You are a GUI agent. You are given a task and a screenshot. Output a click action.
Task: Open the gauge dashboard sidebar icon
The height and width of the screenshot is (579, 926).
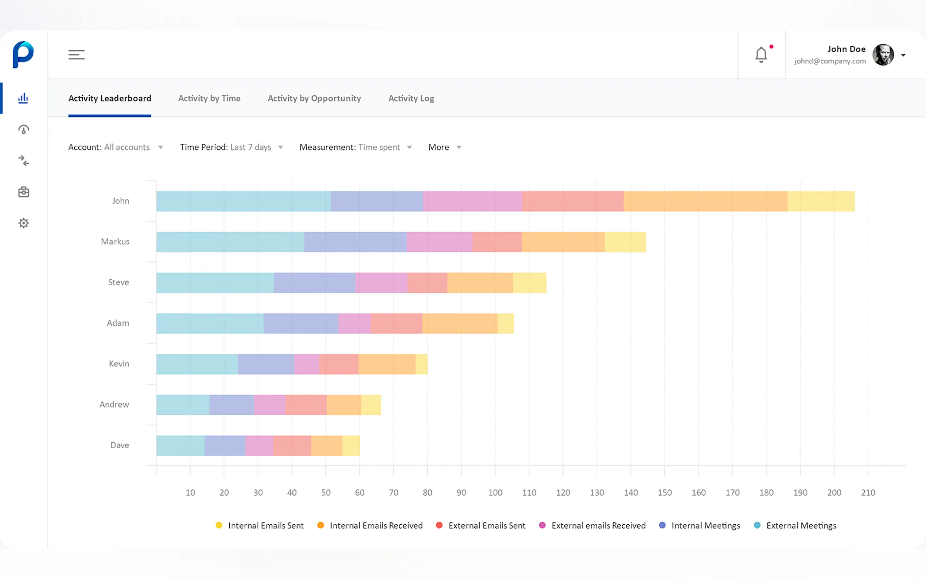(x=23, y=130)
